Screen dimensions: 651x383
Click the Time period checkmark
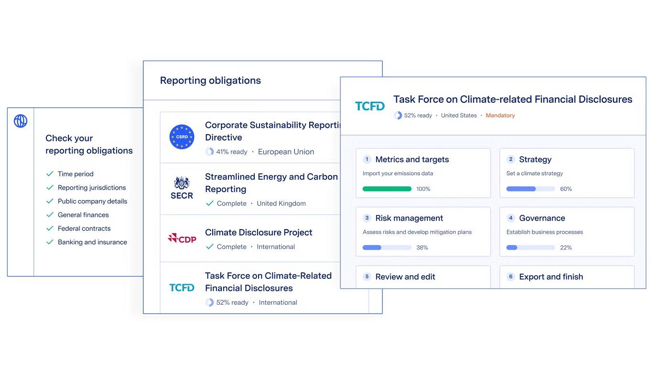pos(49,174)
